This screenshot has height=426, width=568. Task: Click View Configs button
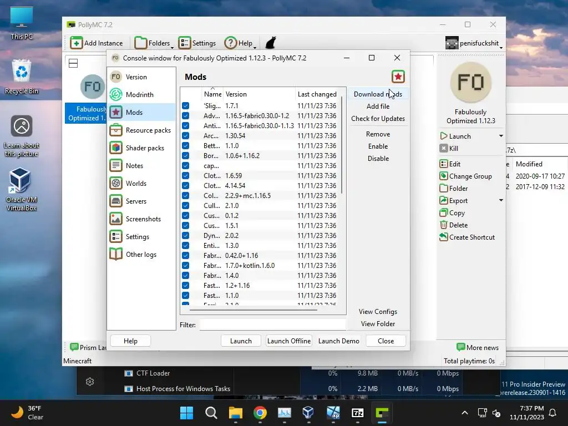coord(378,312)
